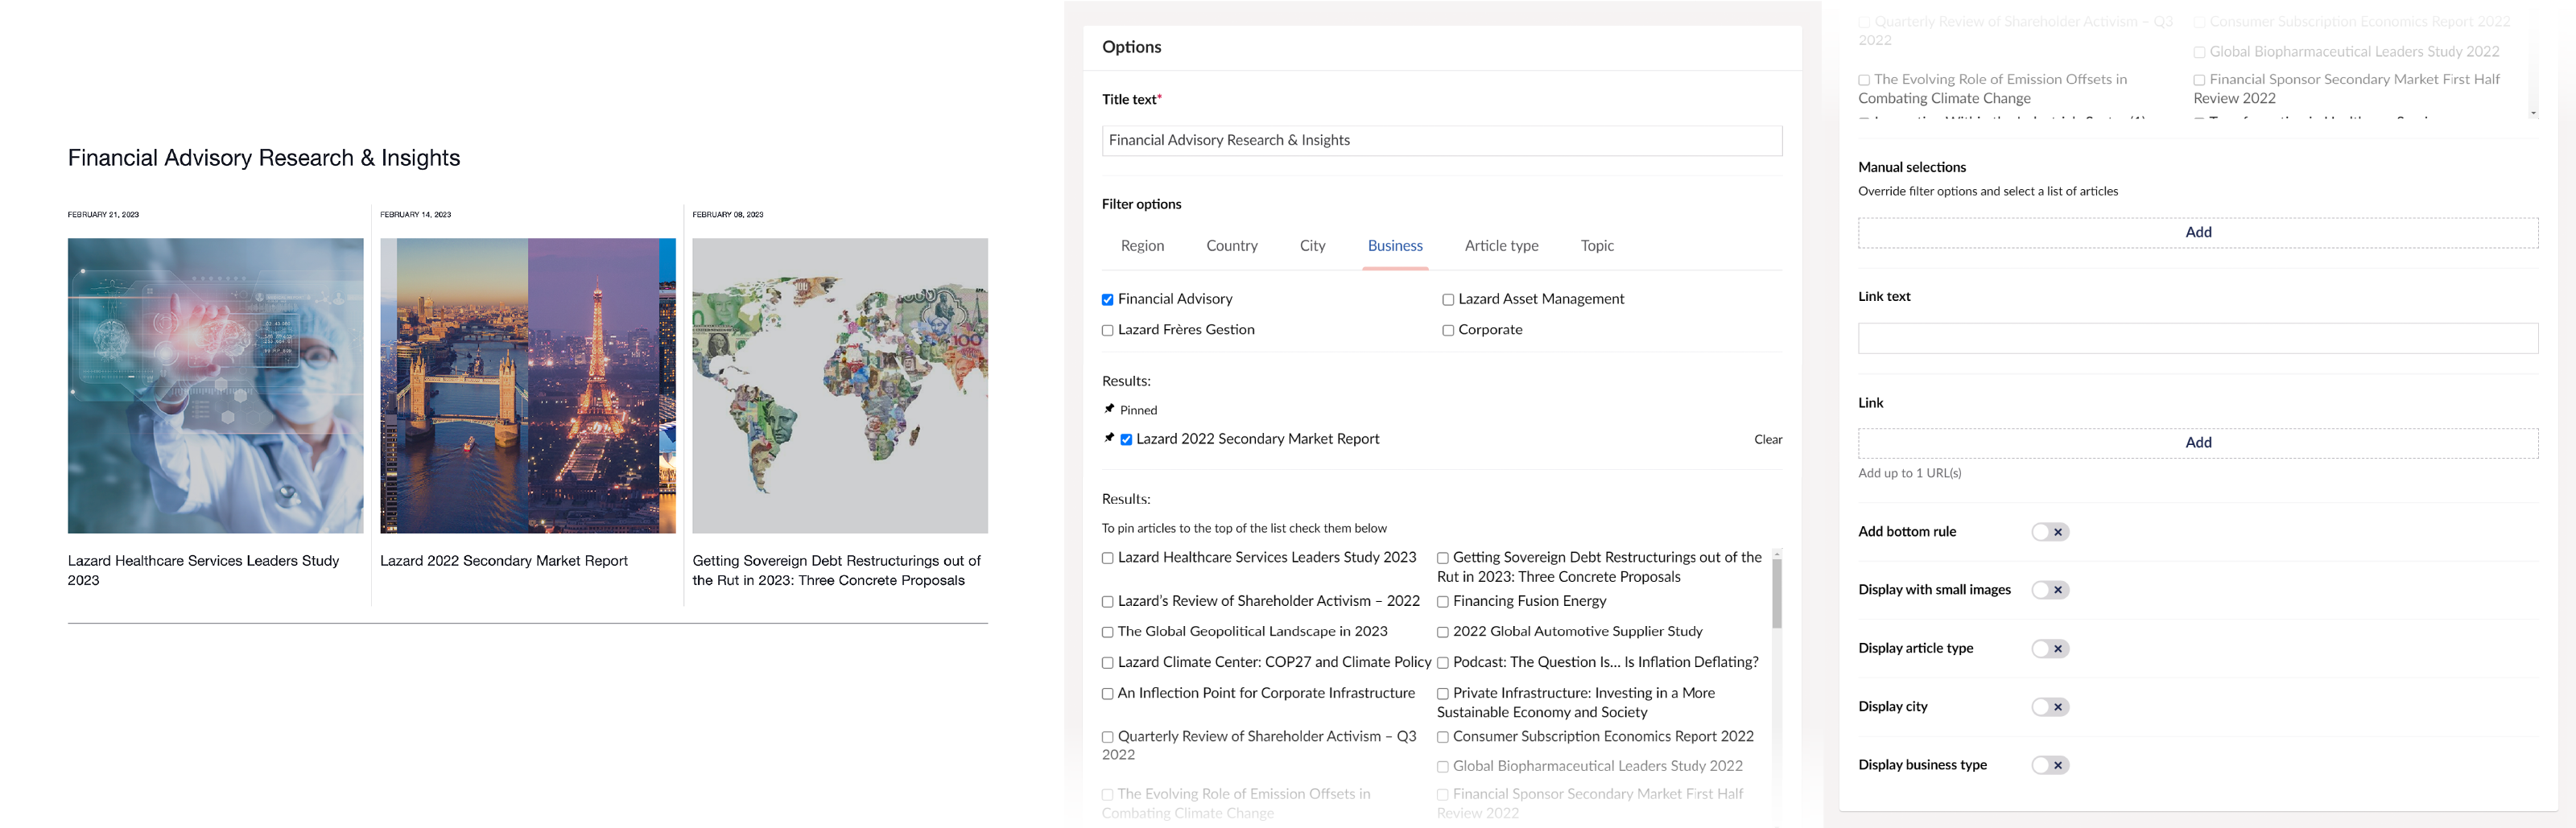Click Clear next to the pinned article

(1767, 440)
